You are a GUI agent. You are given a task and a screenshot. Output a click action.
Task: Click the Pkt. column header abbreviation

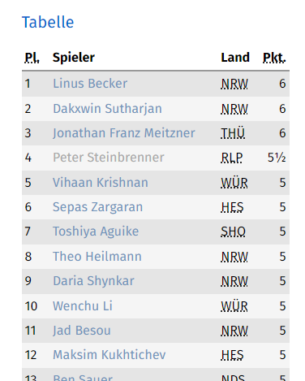(274, 58)
